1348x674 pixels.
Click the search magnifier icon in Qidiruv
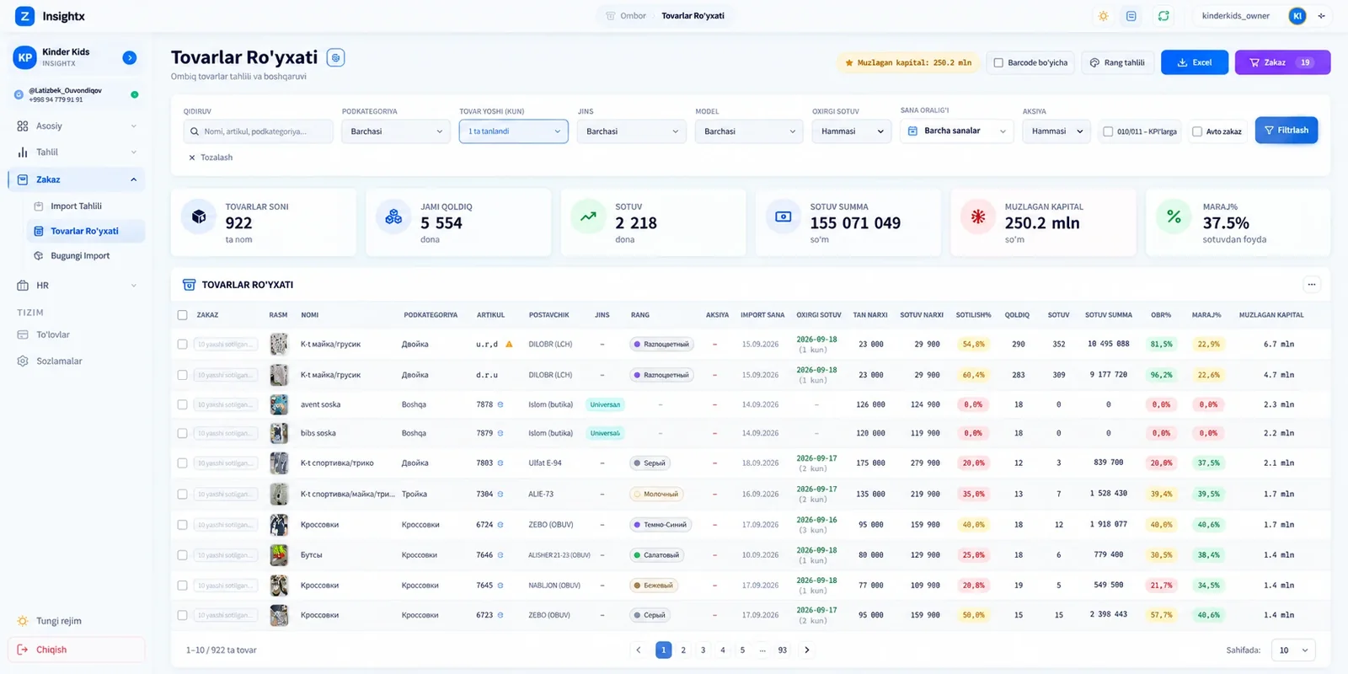click(x=195, y=131)
